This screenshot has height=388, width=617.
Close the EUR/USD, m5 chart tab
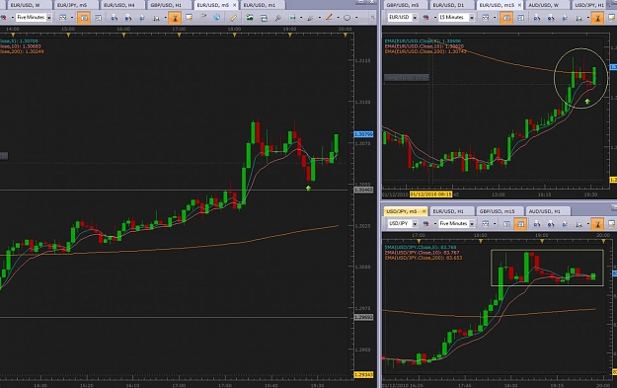tap(235, 5)
